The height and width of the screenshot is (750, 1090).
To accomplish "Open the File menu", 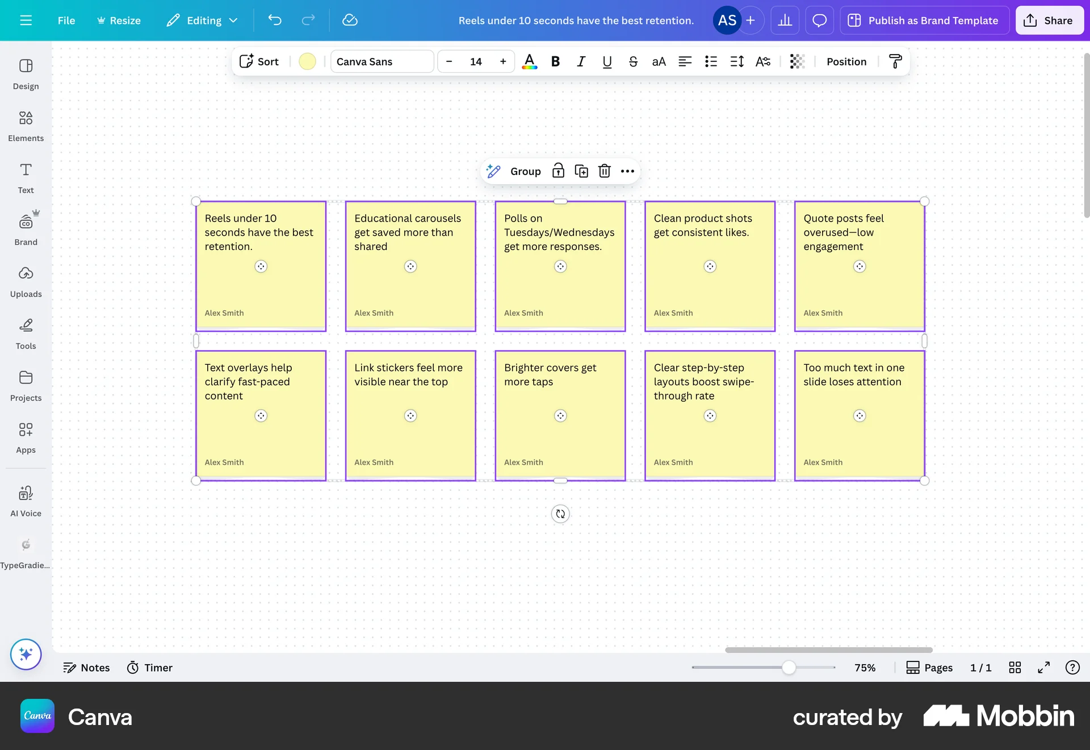I will (66, 20).
